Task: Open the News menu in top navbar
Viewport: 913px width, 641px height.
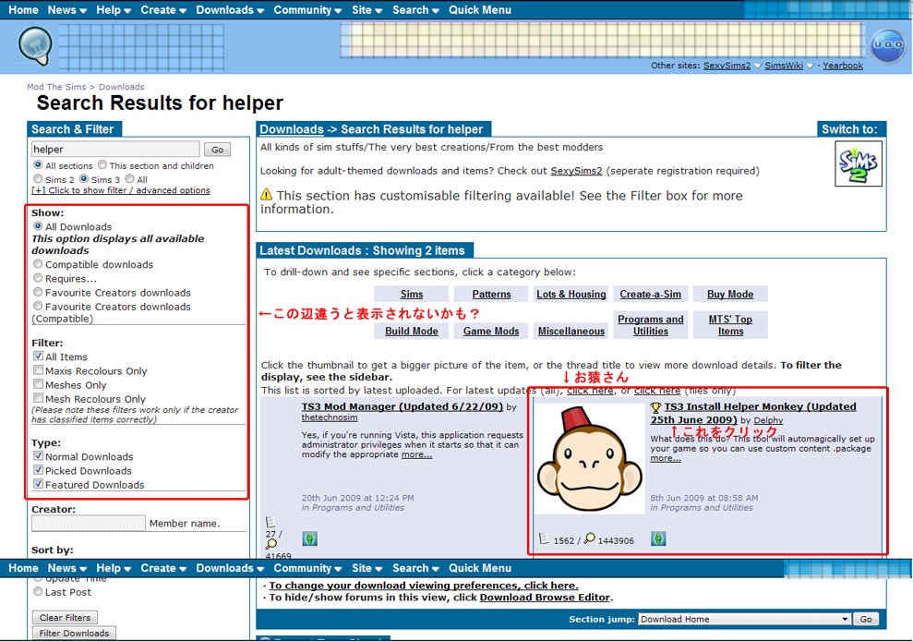Action: tap(67, 10)
